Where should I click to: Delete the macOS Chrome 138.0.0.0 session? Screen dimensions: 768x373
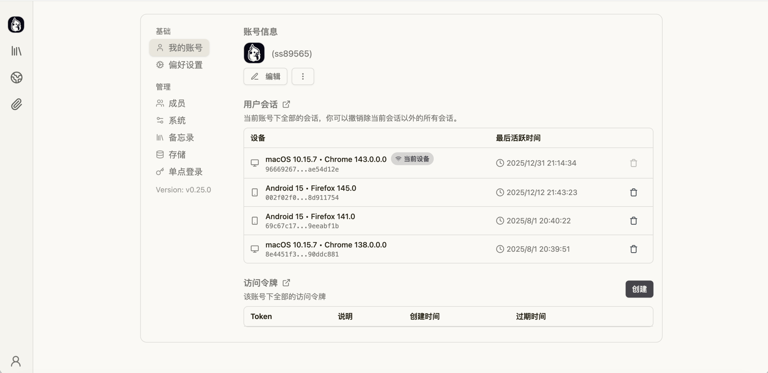633,249
